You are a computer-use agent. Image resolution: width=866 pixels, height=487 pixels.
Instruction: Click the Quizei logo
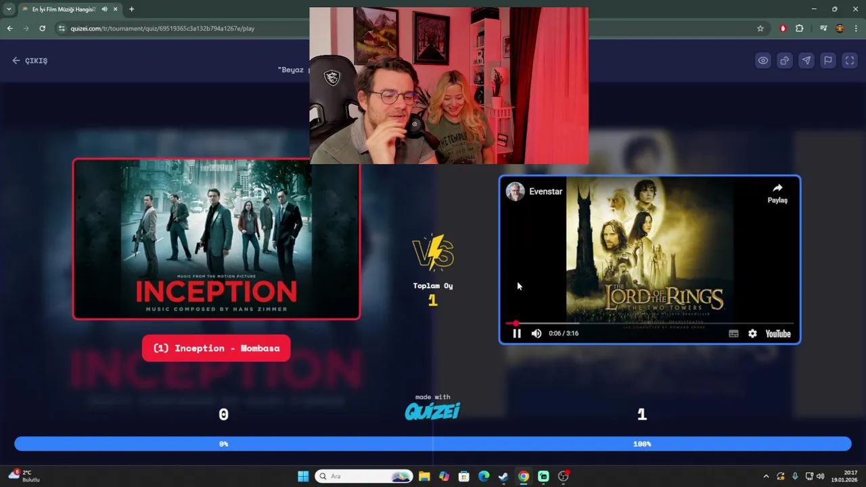432,411
